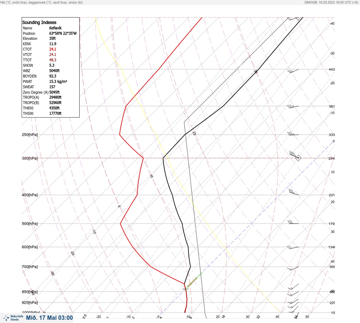Click the '600[hPa]' pressure label
Screen dimensions: 360x323
(x=30, y=247)
